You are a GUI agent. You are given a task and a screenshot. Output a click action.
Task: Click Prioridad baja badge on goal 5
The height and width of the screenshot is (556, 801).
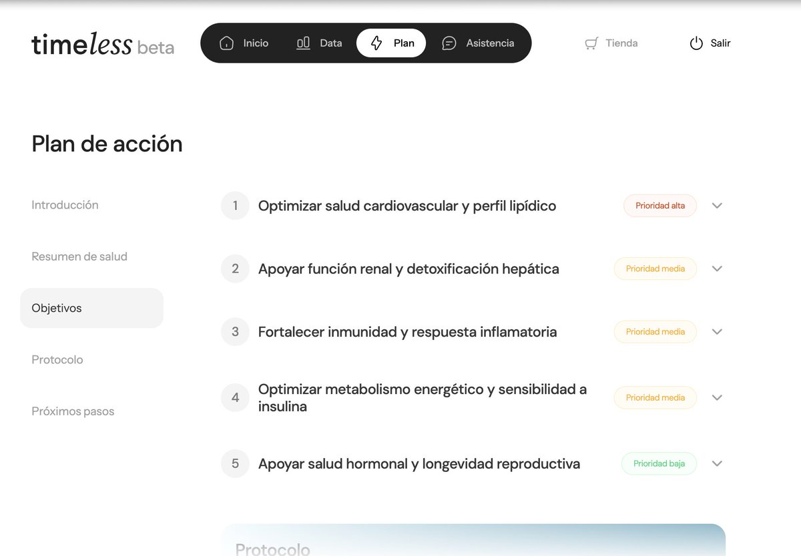[x=659, y=463]
